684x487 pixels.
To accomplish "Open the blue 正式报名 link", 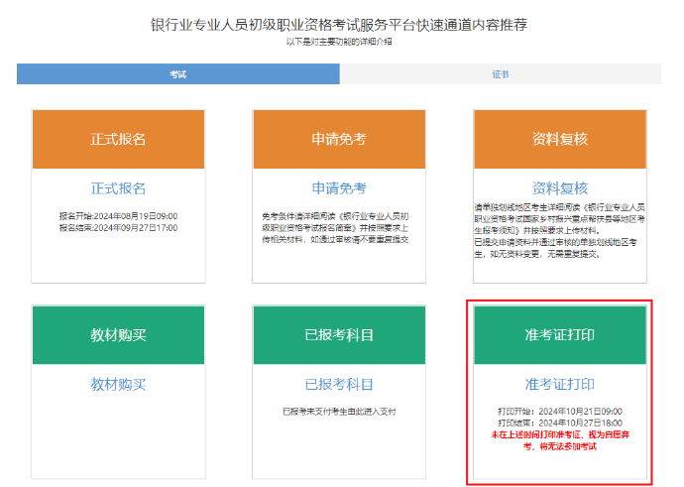I will pyautogui.click(x=118, y=188).
